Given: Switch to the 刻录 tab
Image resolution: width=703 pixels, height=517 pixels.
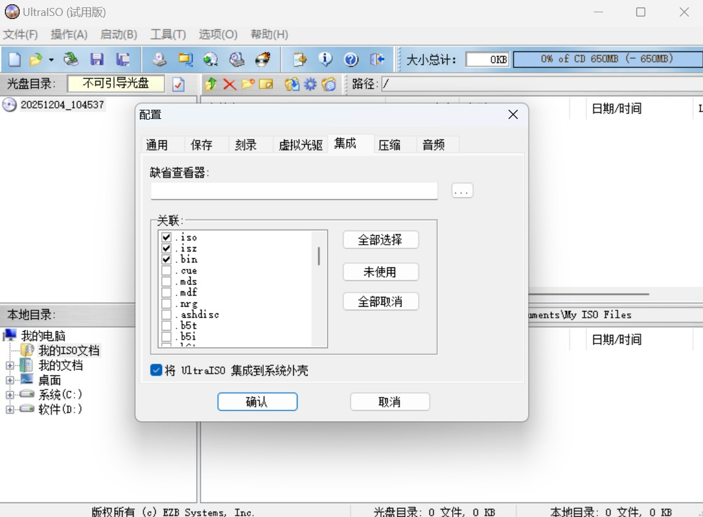Looking at the screenshot, I should pyautogui.click(x=245, y=145).
